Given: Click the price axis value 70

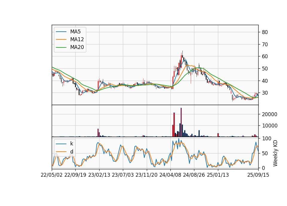Looking at the screenshot, I should click(x=265, y=44).
